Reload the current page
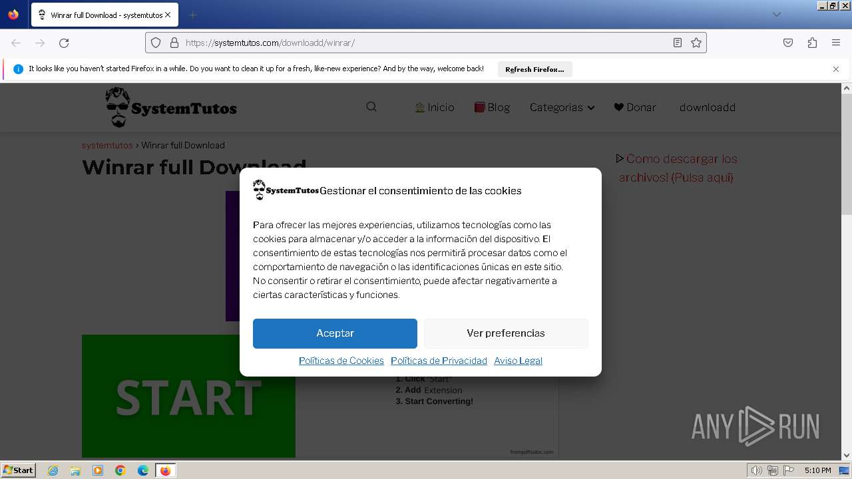Screen dimensions: 852x479 coord(64,43)
